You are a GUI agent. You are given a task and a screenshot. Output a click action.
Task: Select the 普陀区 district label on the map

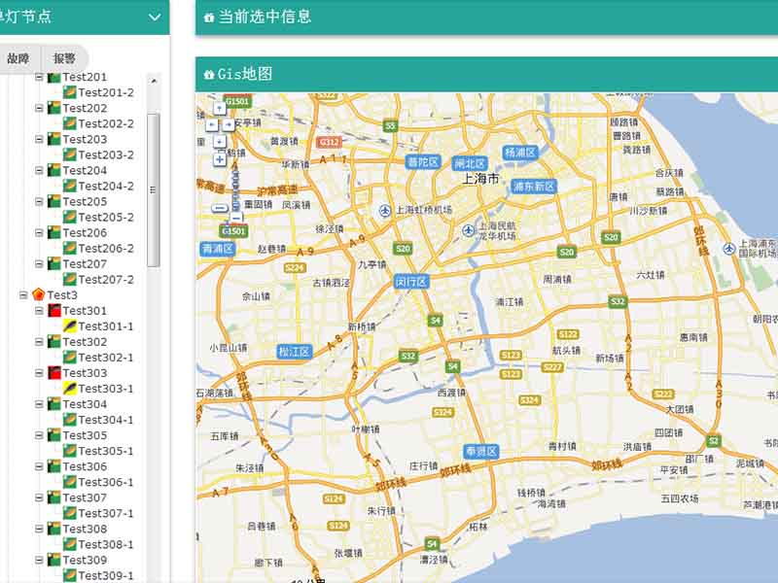(423, 162)
